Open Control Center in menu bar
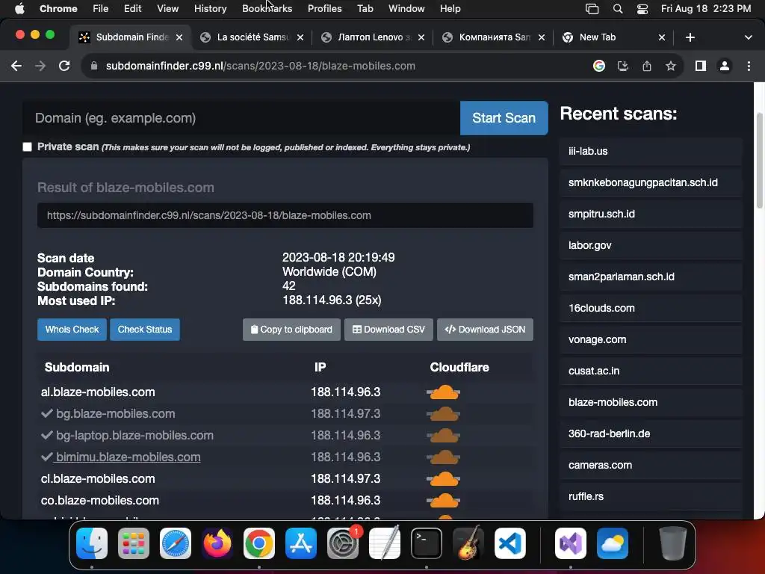Screen dimensions: 765x574 point(642,9)
